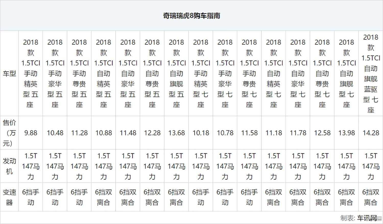Click the 6挡双离合 cell under price 14.28
The image size is (383, 224).
371,197
